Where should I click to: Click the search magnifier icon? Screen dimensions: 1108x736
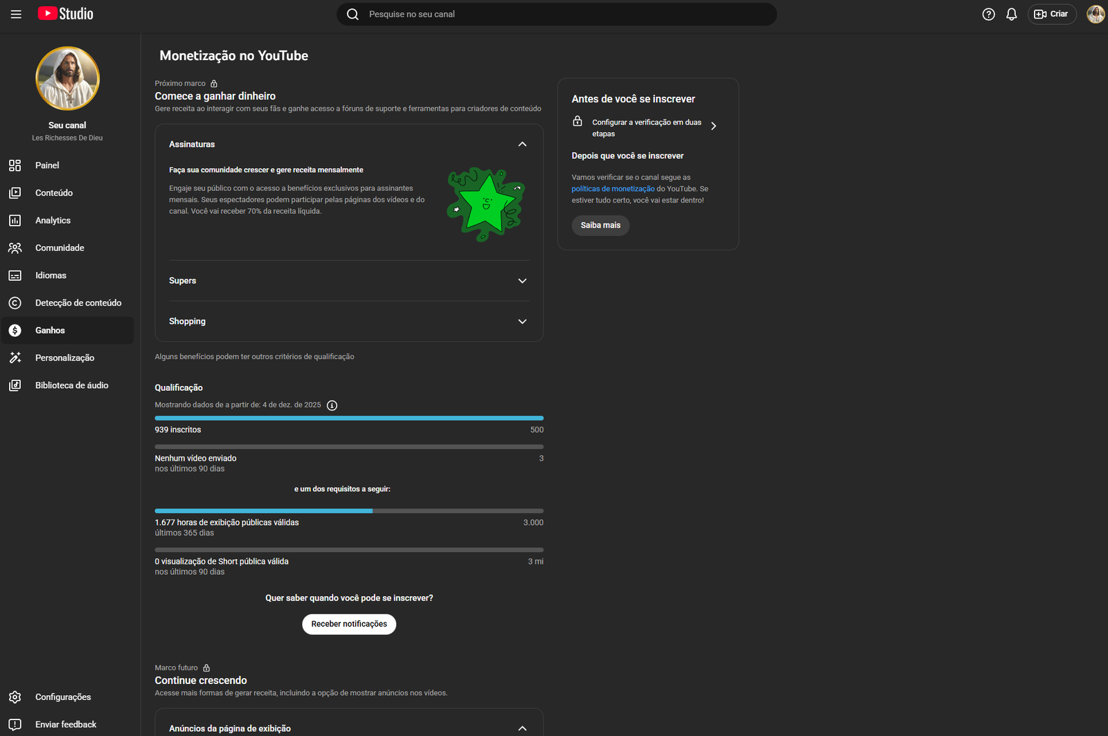[352, 14]
